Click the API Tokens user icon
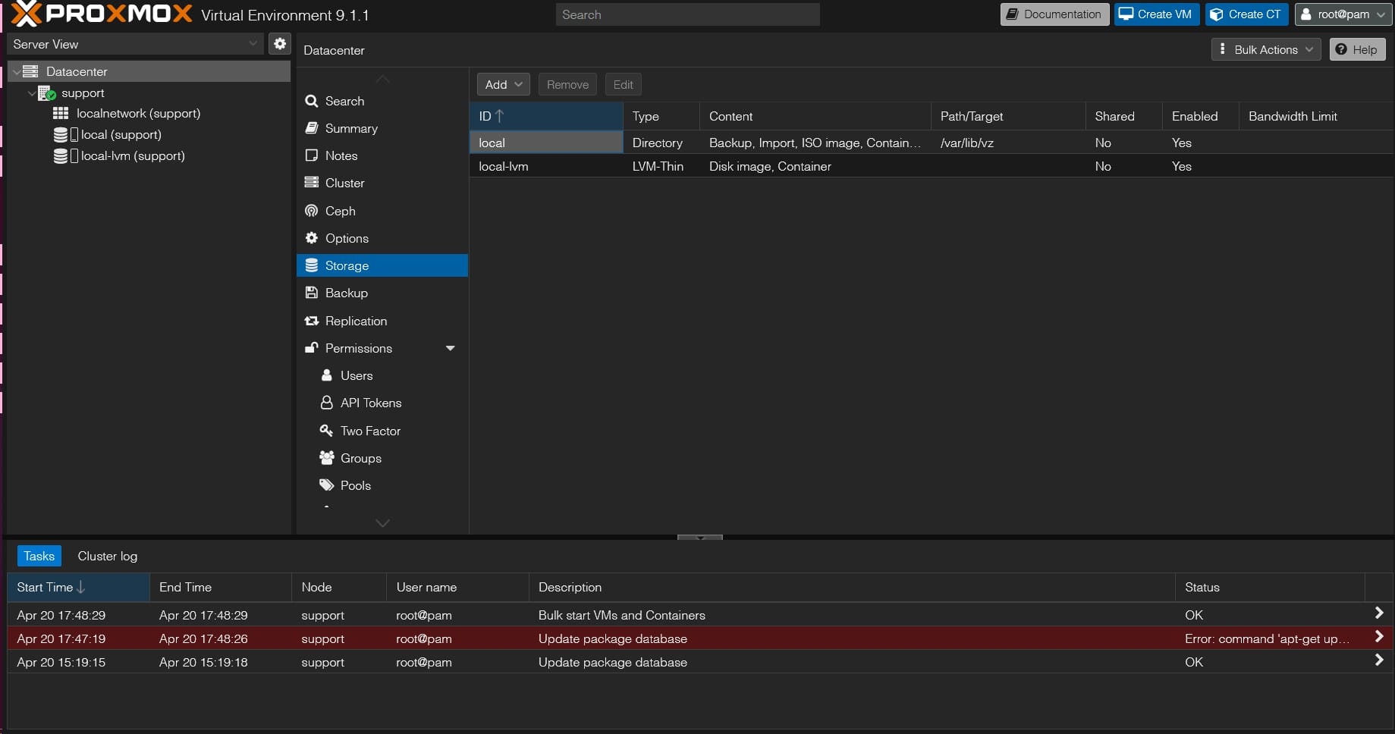This screenshot has width=1395, height=734. 327,403
